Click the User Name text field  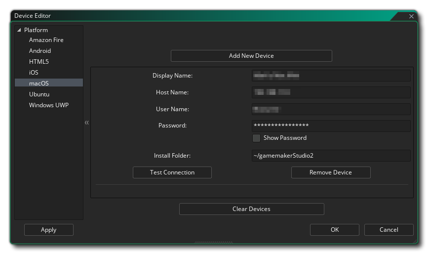(x=331, y=109)
